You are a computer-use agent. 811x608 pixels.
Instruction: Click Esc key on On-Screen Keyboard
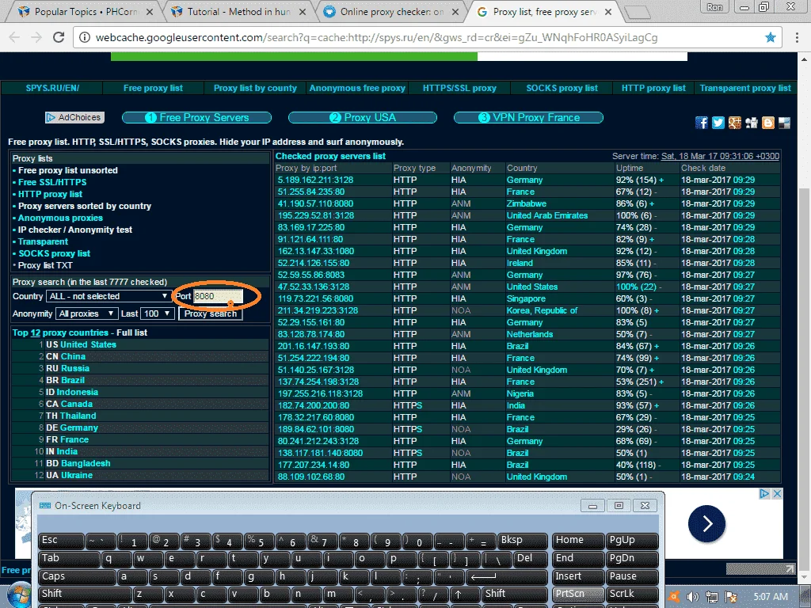pos(61,540)
